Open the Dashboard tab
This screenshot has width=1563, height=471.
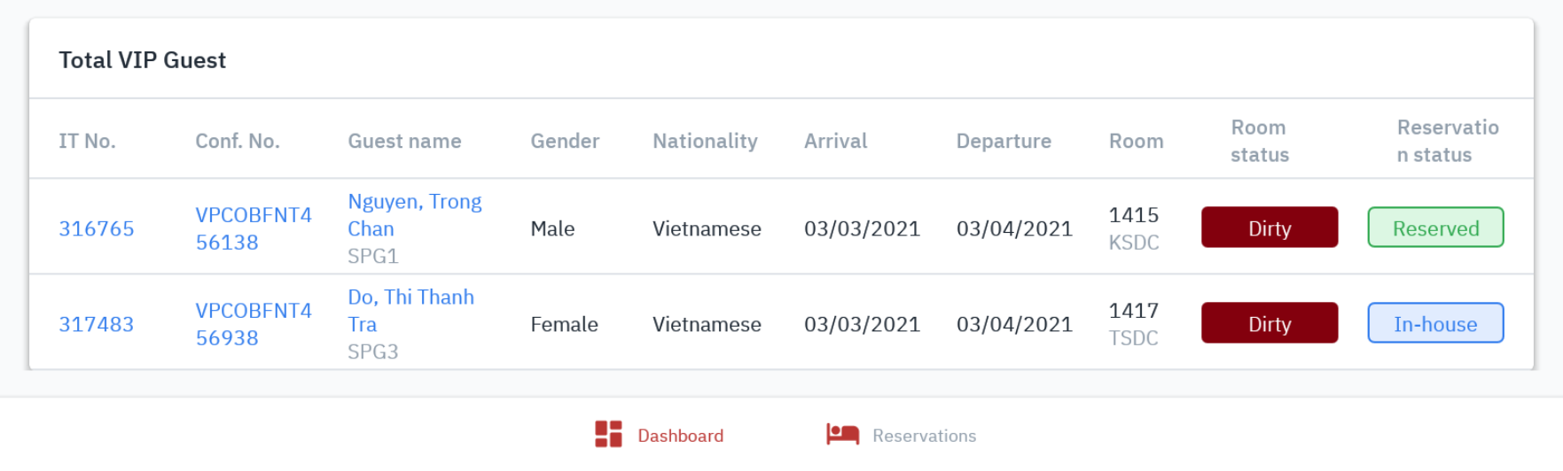tap(679, 436)
